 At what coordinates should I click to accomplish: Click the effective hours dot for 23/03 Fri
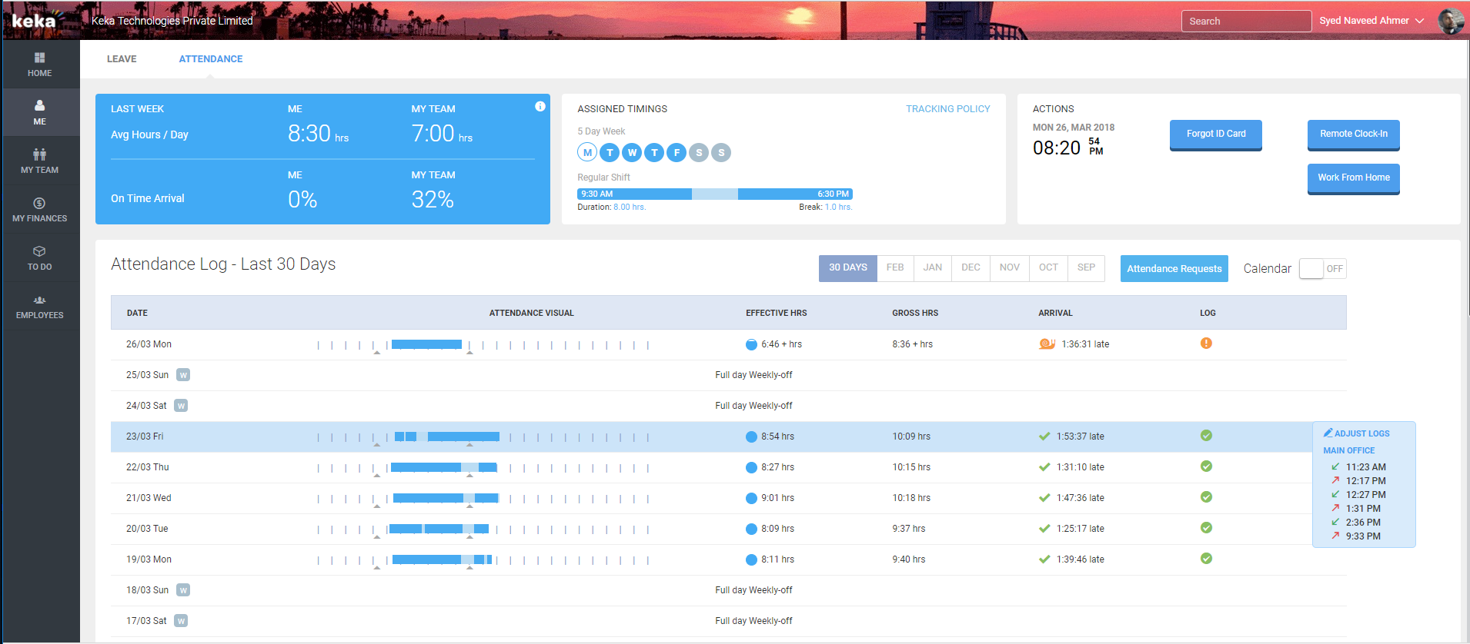pyautogui.click(x=751, y=437)
